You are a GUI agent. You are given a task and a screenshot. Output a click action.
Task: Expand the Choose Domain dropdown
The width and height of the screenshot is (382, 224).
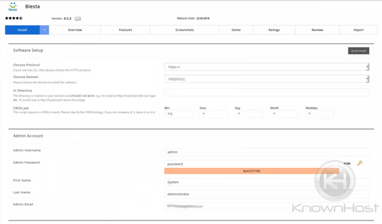pyautogui.click(x=266, y=79)
